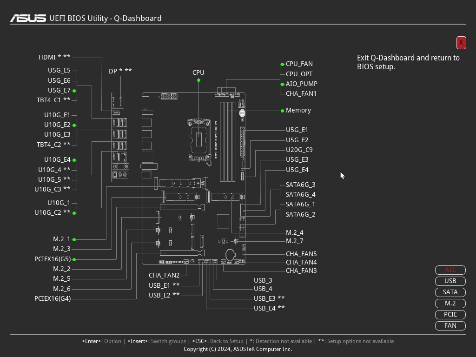Select the SATA6G_1 port label

click(x=300, y=205)
